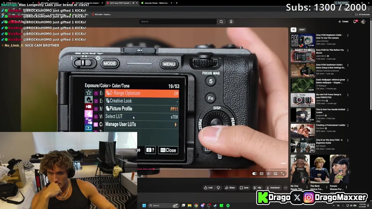Screen dimensions: 372x209
Task: Open a new browser tab
Action: (176, 3)
